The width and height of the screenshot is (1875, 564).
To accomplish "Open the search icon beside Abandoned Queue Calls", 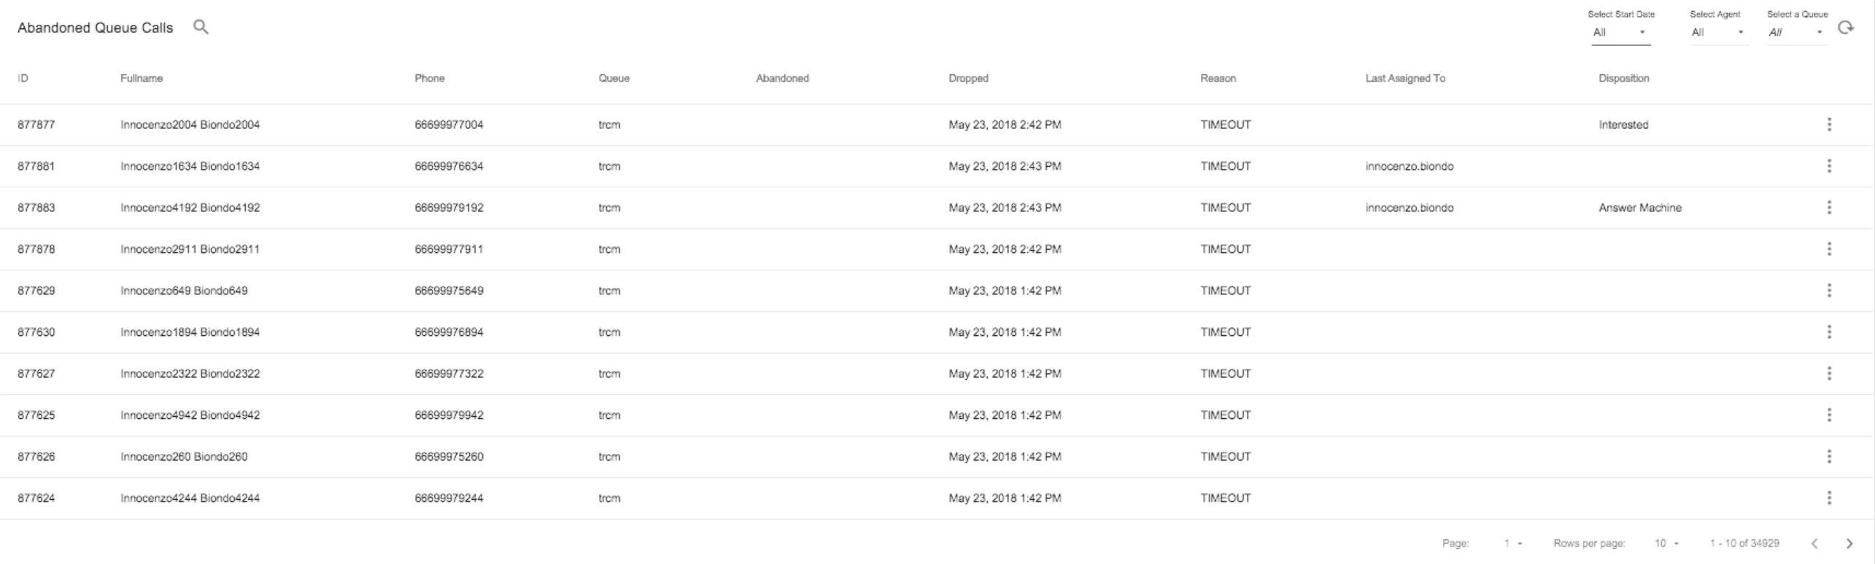I will point(201,27).
